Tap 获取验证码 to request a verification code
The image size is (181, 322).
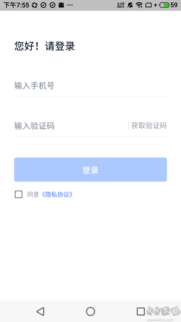(148, 125)
